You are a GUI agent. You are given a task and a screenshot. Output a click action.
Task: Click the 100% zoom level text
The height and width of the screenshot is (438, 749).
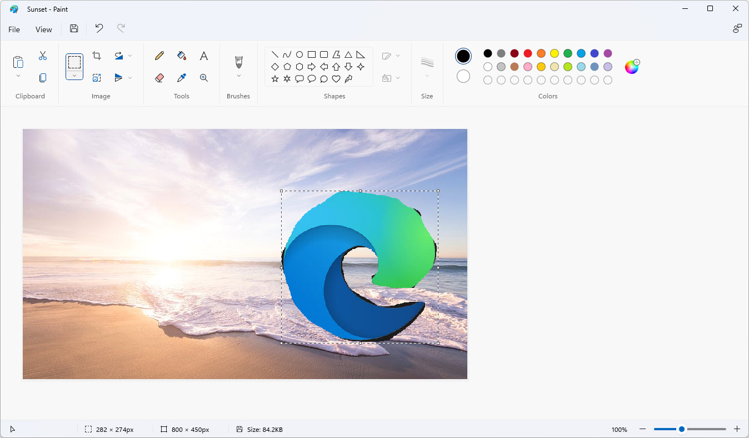[x=619, y=430]
